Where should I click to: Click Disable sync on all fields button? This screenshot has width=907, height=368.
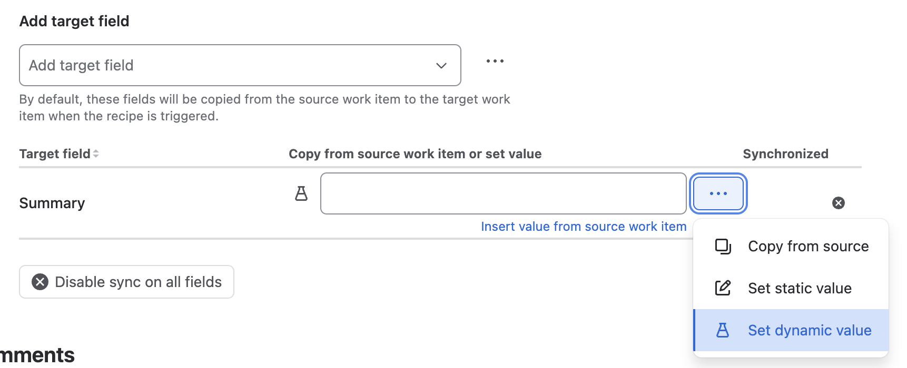pyautogui.click(x=126, y=282)
